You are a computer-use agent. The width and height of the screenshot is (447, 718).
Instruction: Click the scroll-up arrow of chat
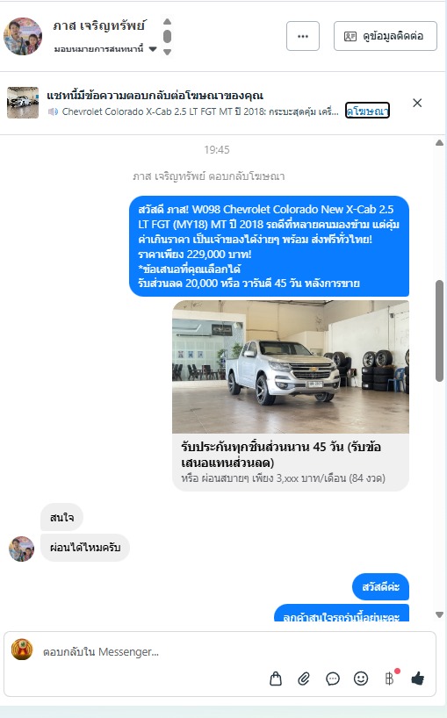pyautogui.click(x=440, y=143)
